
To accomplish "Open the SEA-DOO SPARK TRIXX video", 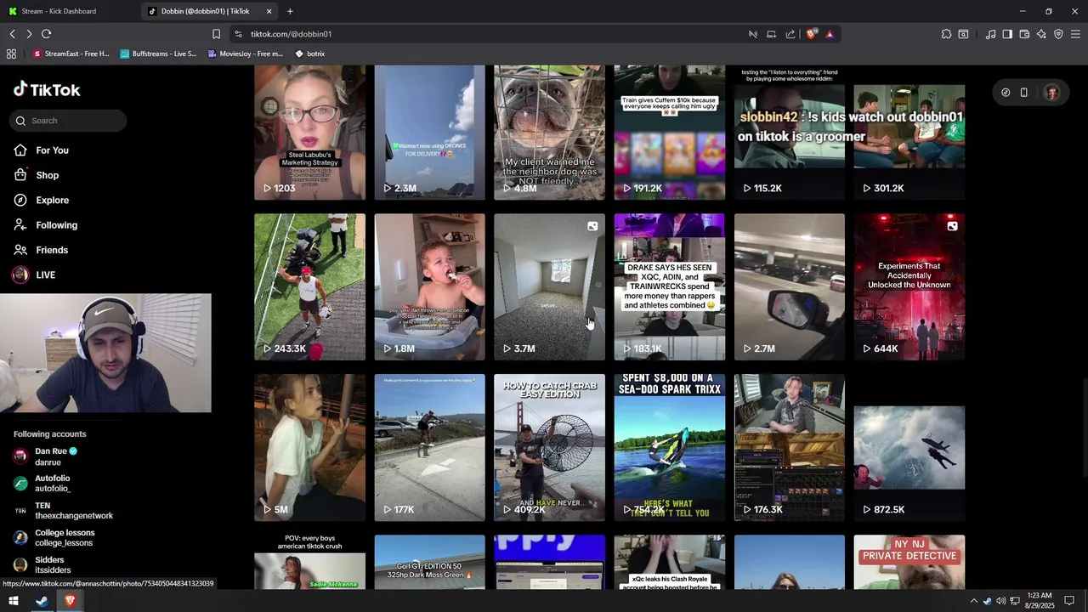I will click(669, 448).
